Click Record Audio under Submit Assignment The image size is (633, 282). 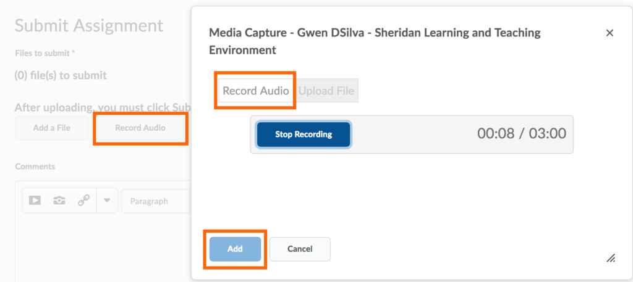coord(140,128)
